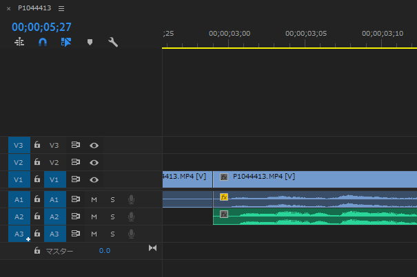Lock the マスター track
This screenshot has height=277, width=417.
[37, 250]
